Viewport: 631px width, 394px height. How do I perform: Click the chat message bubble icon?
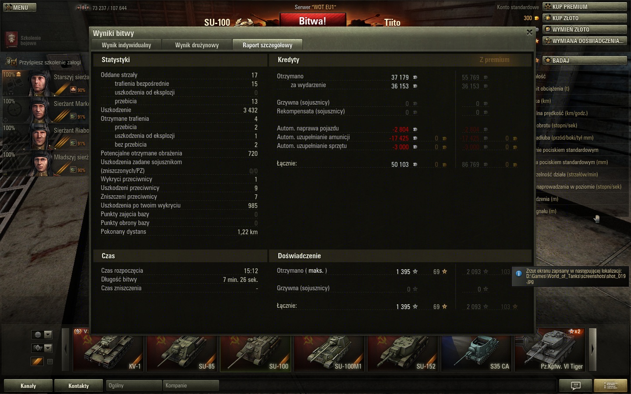(575, 386)
